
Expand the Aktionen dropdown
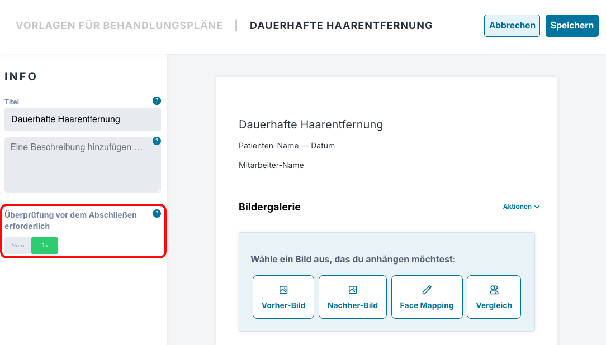[x=521, y=207]
